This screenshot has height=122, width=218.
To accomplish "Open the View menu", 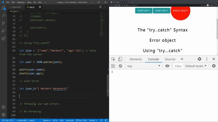I will click(x=29, y=2).
